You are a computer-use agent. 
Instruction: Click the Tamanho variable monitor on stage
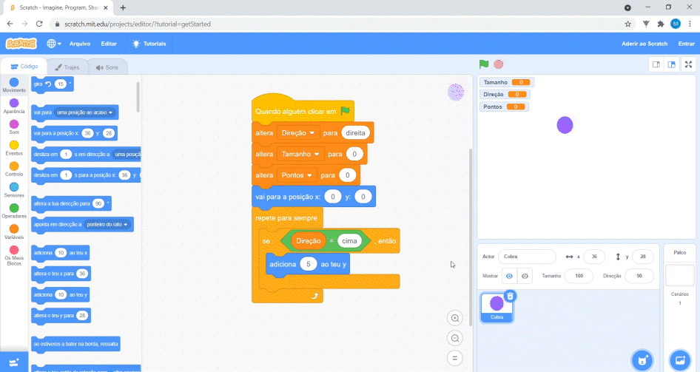click(x=506, y=82)
